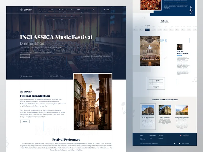Select Day 10 in the calendar
Image resolution: width=203 pixels, height=152 pixels.
189,30
